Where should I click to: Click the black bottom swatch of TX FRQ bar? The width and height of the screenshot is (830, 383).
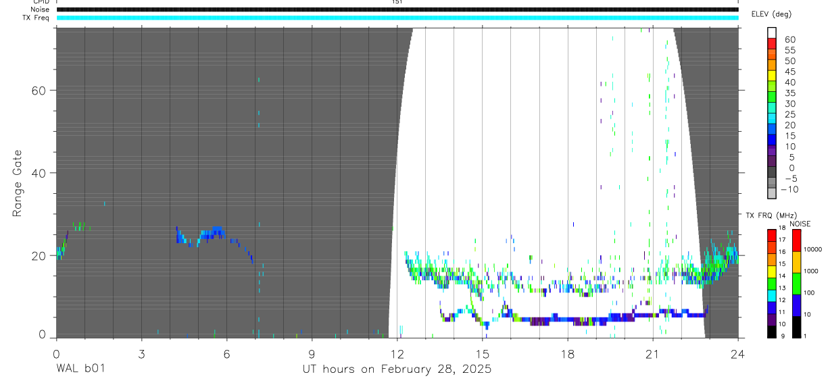point(772,332)
